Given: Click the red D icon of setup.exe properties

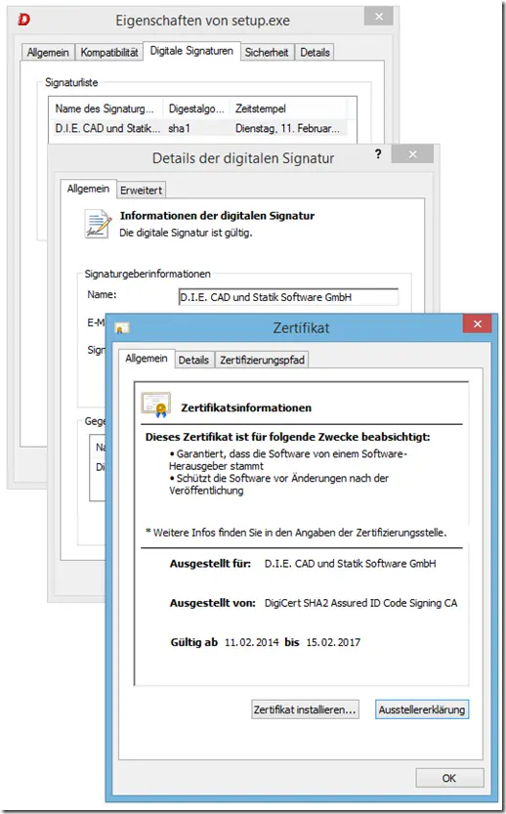Looking at the screenshot, I should click(x=23, y=20).
